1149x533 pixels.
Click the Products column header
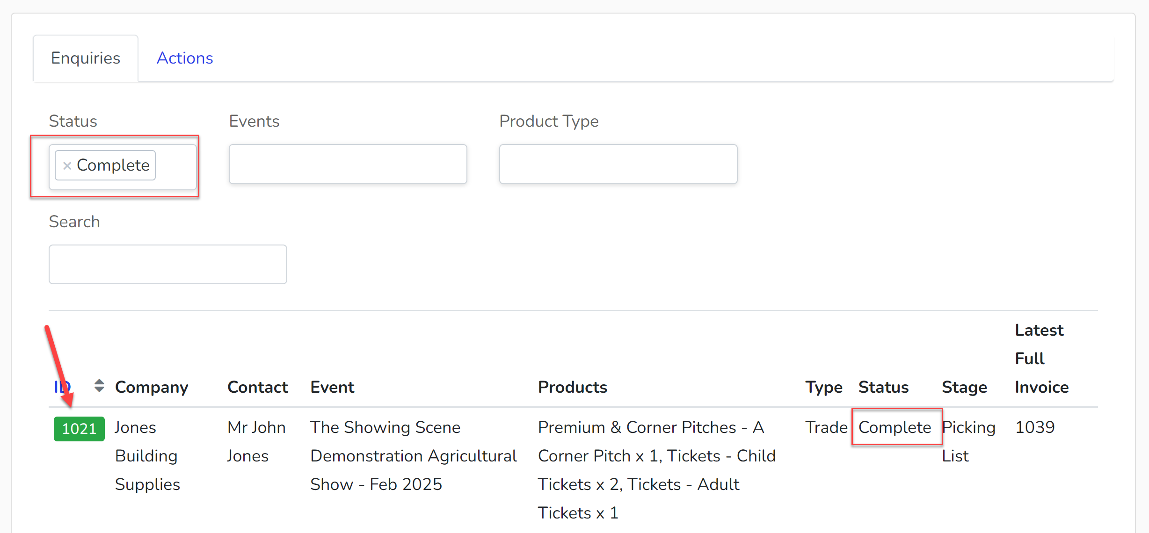(572, 387)
